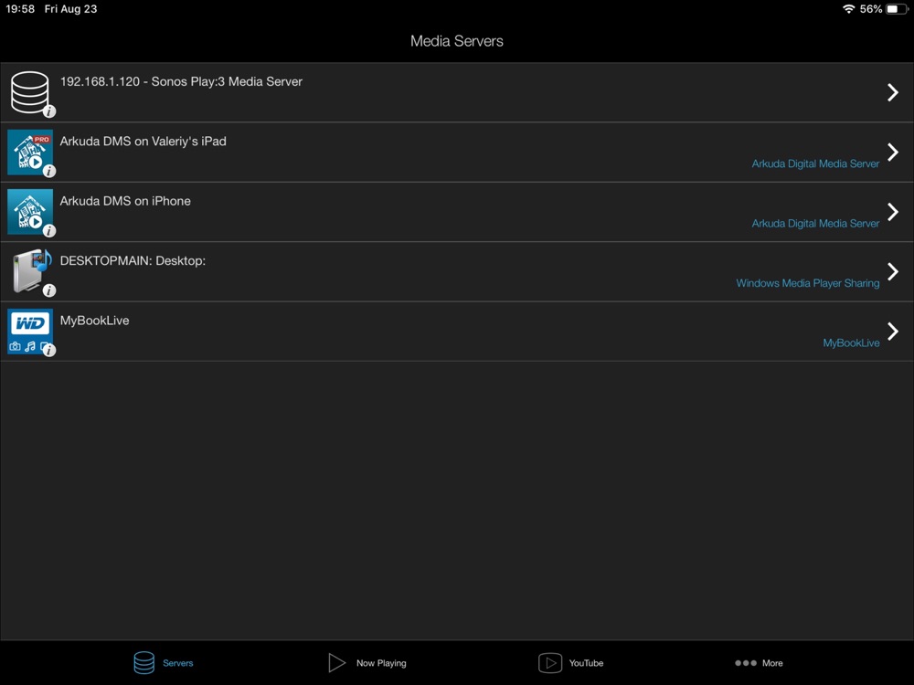914x685 pixels.
Task: Tap the More three-dots icon
Action: [746, 663]
